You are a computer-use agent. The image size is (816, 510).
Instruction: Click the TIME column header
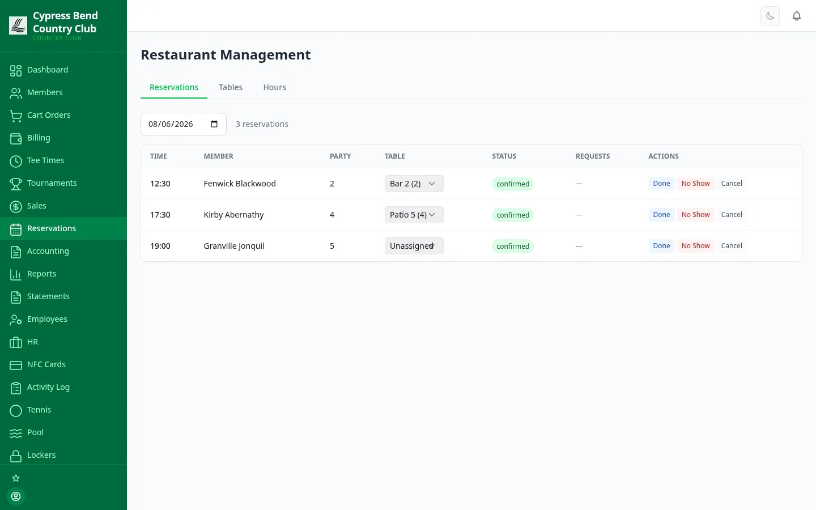tap(159, 156)
